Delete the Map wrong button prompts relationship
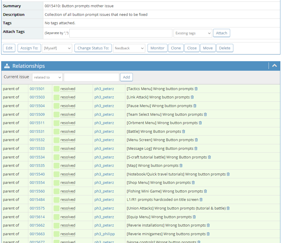This screenshot has height=243, width=283. coord(181,166)
